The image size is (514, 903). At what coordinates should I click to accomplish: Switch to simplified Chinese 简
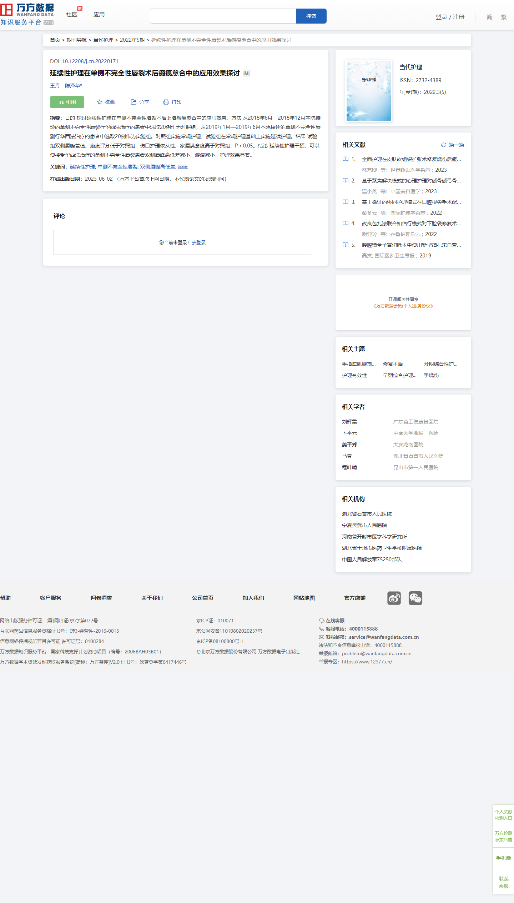489,17
